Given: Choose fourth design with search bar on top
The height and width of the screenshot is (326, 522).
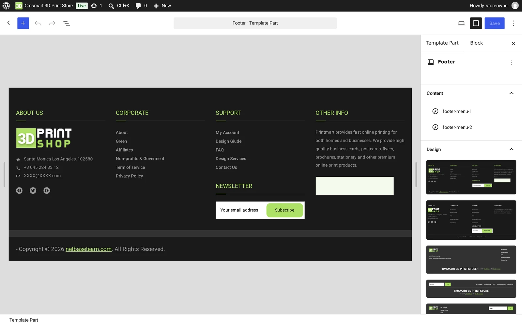Looking at the screenshot, I should tap(471, 289).
